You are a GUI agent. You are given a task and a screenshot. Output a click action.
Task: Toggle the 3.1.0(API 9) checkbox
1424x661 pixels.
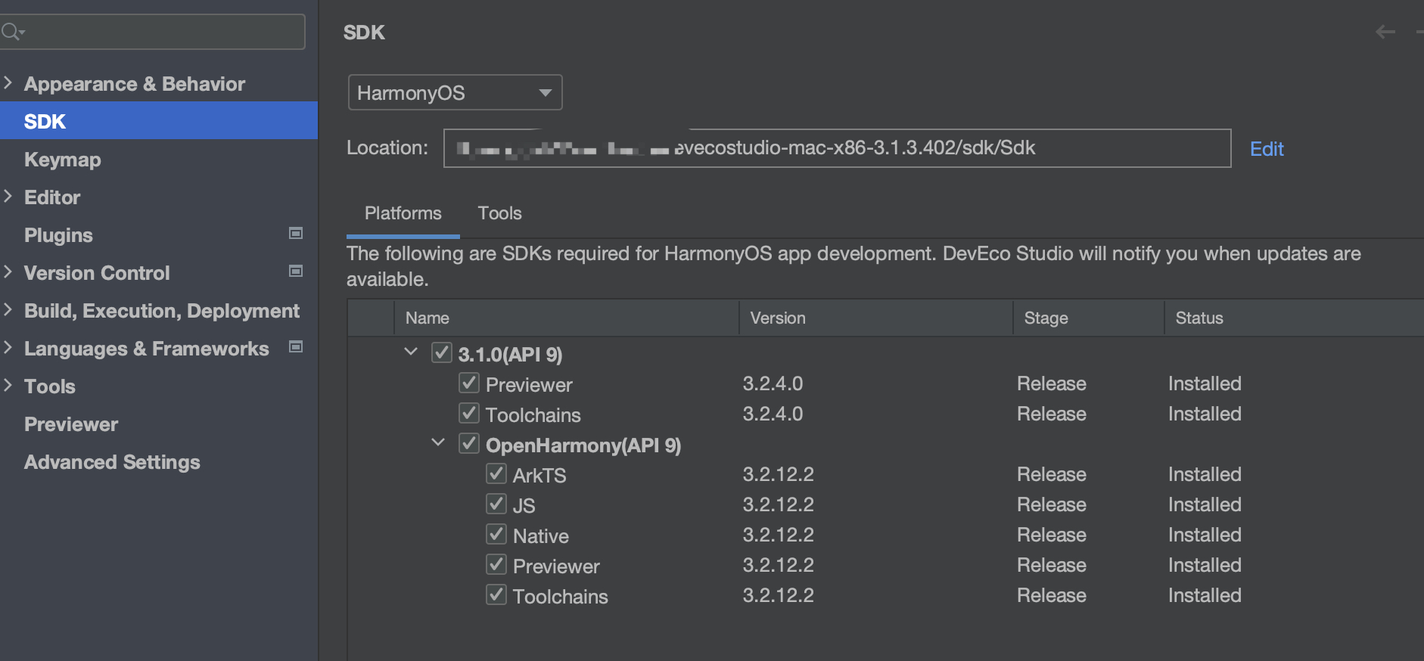pyautogui.click(x=442, y=352)
